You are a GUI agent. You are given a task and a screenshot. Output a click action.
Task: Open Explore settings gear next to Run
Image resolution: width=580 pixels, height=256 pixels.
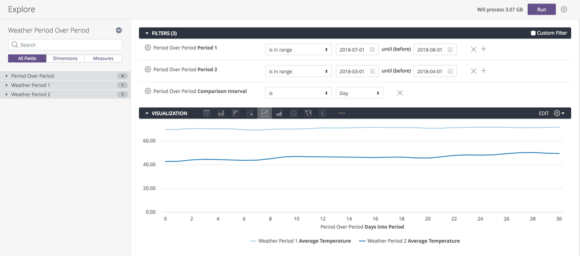(x=564, y=10)
